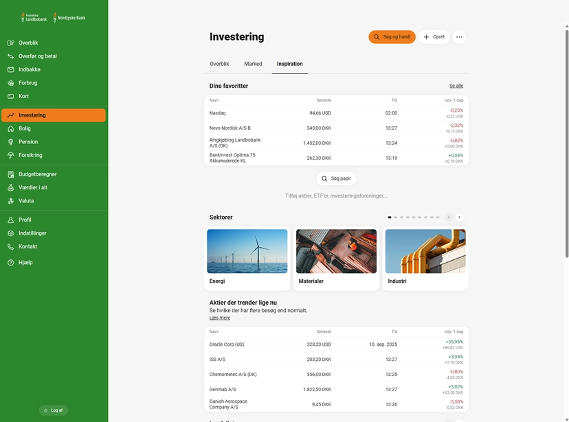This screenshot has height=422, width=569.
Task: Open the Energi sector card
Action: click(x=247, y=259)
